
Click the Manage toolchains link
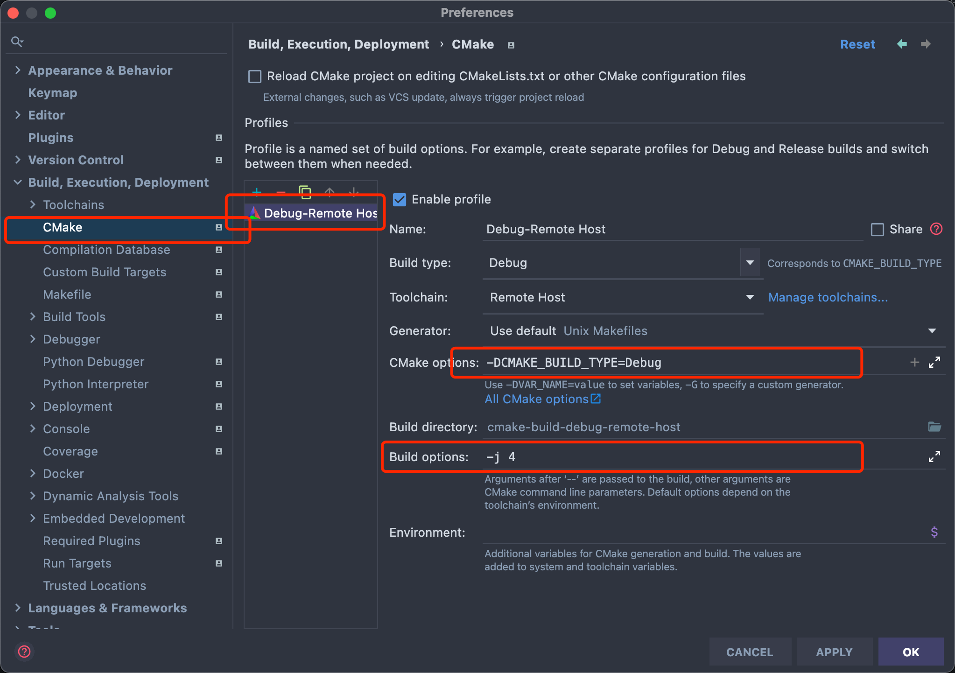click(x=828, y=297)
